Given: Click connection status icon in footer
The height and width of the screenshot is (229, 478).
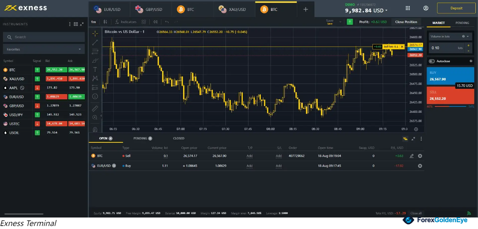Looking at the screenshot, I should [469, 213].
